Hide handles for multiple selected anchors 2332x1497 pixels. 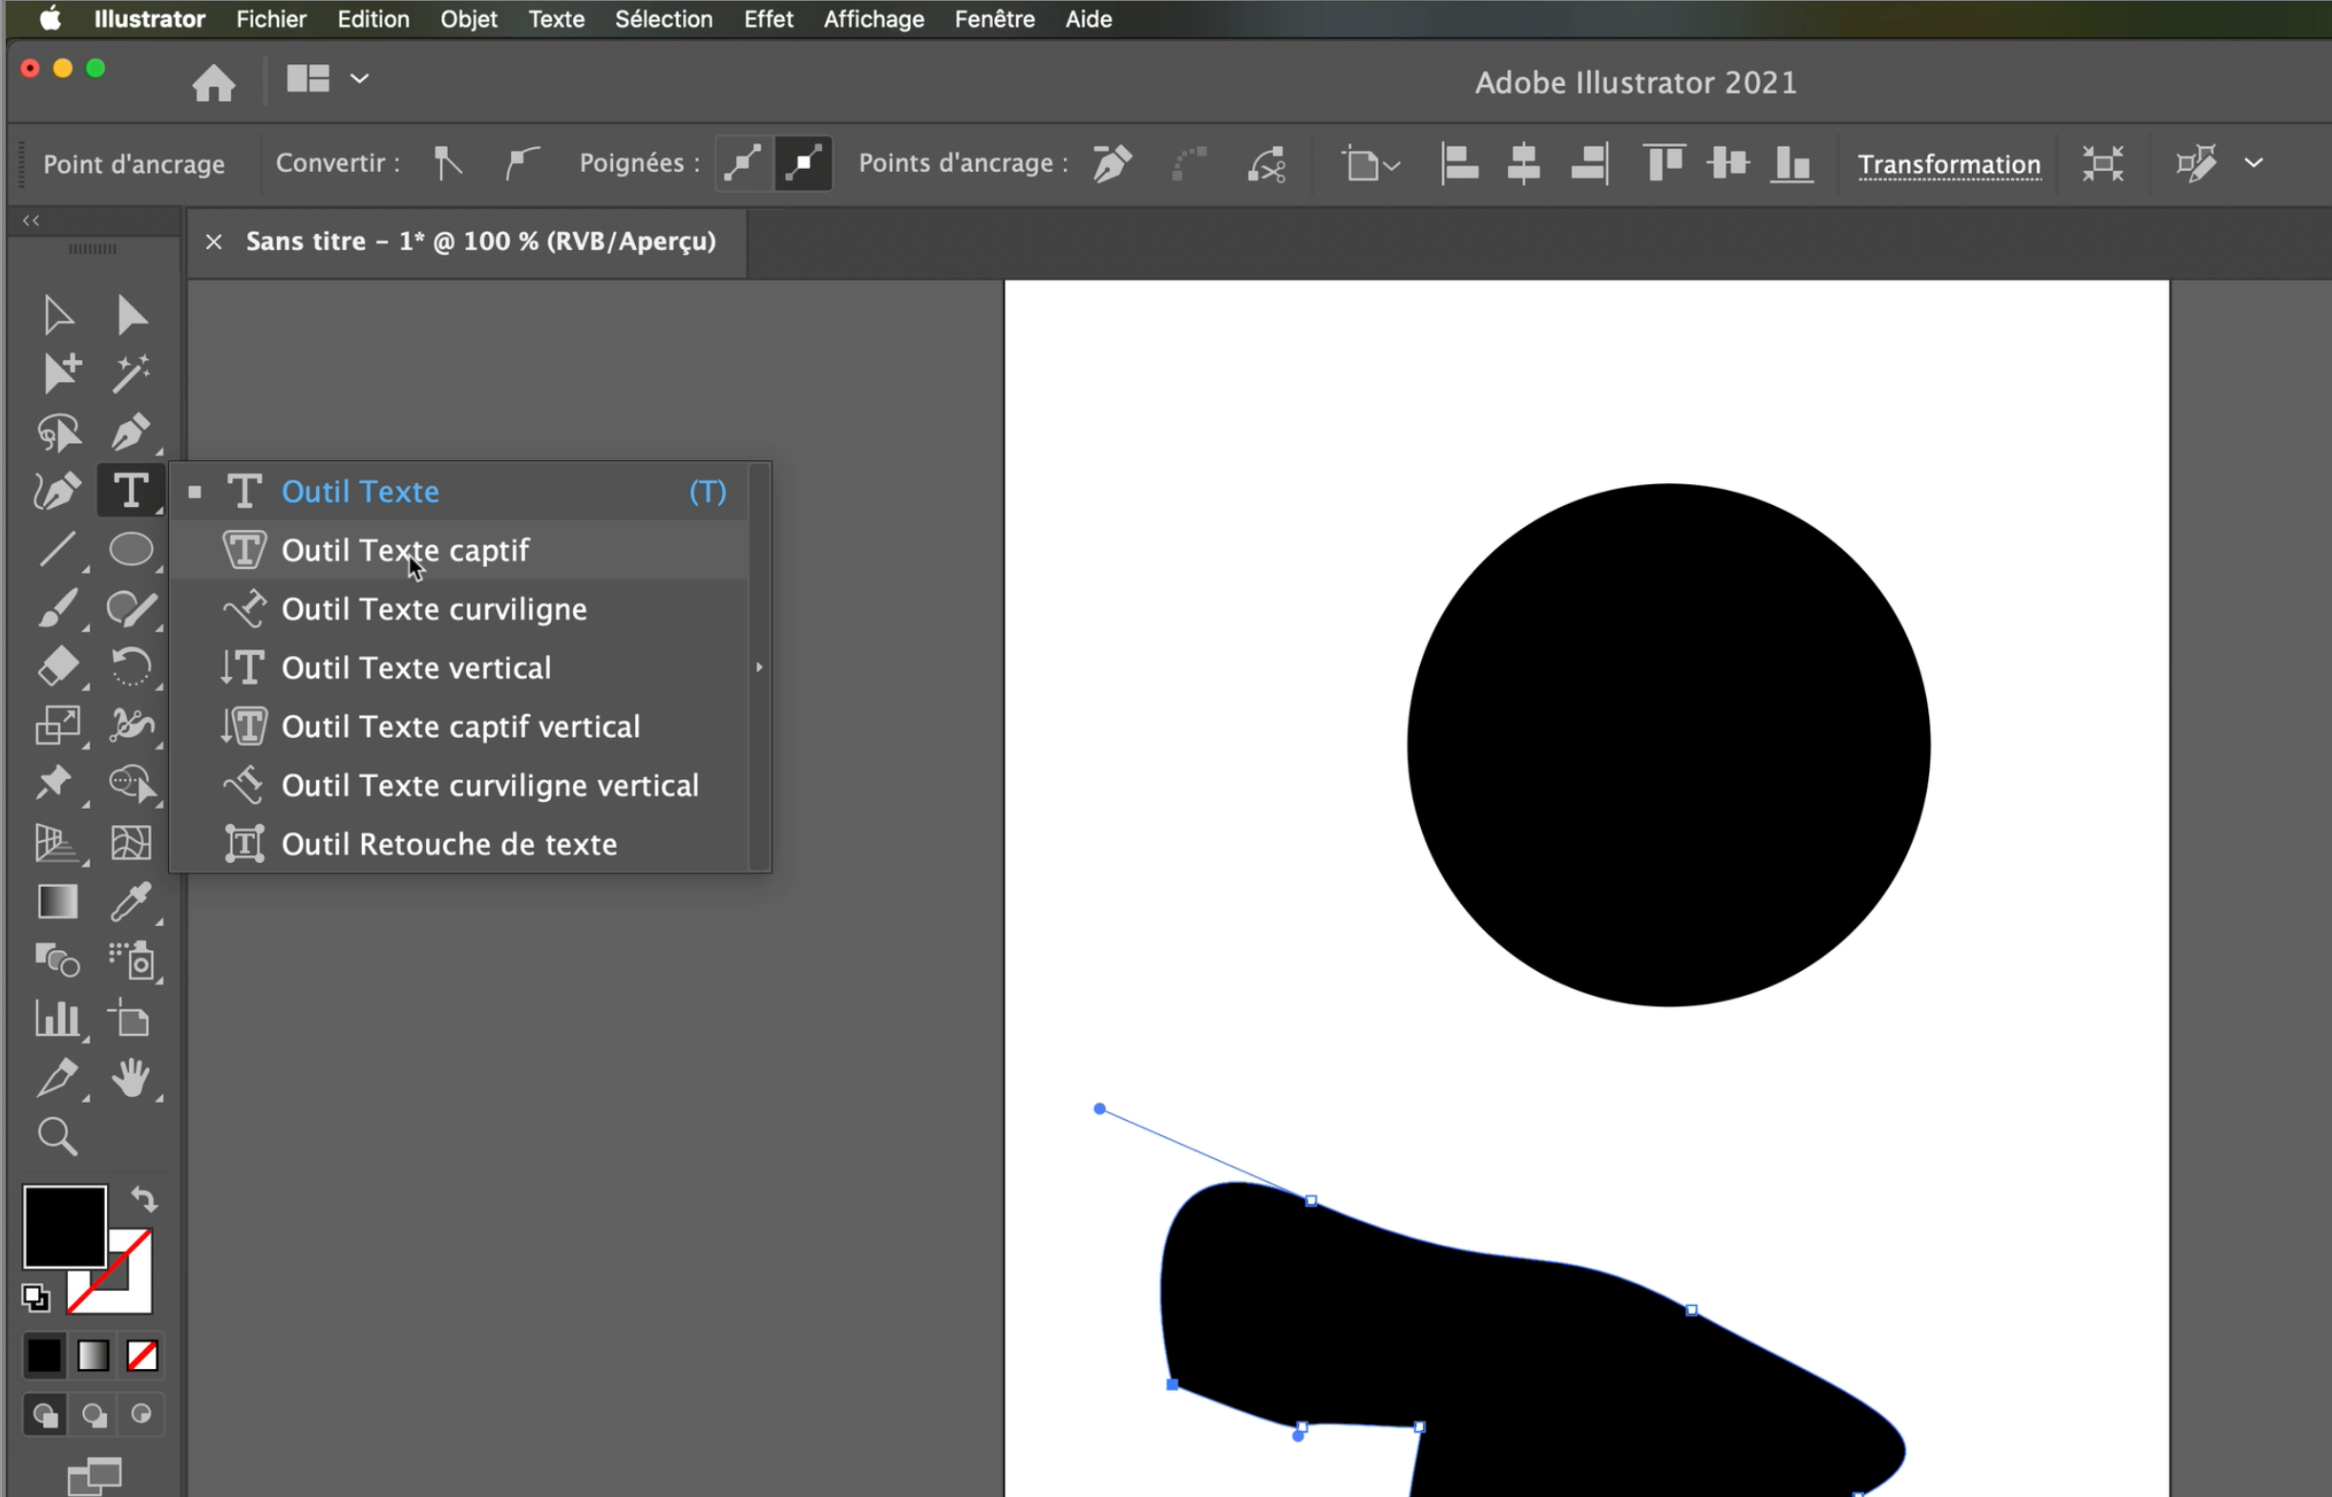tap(804, 163)
